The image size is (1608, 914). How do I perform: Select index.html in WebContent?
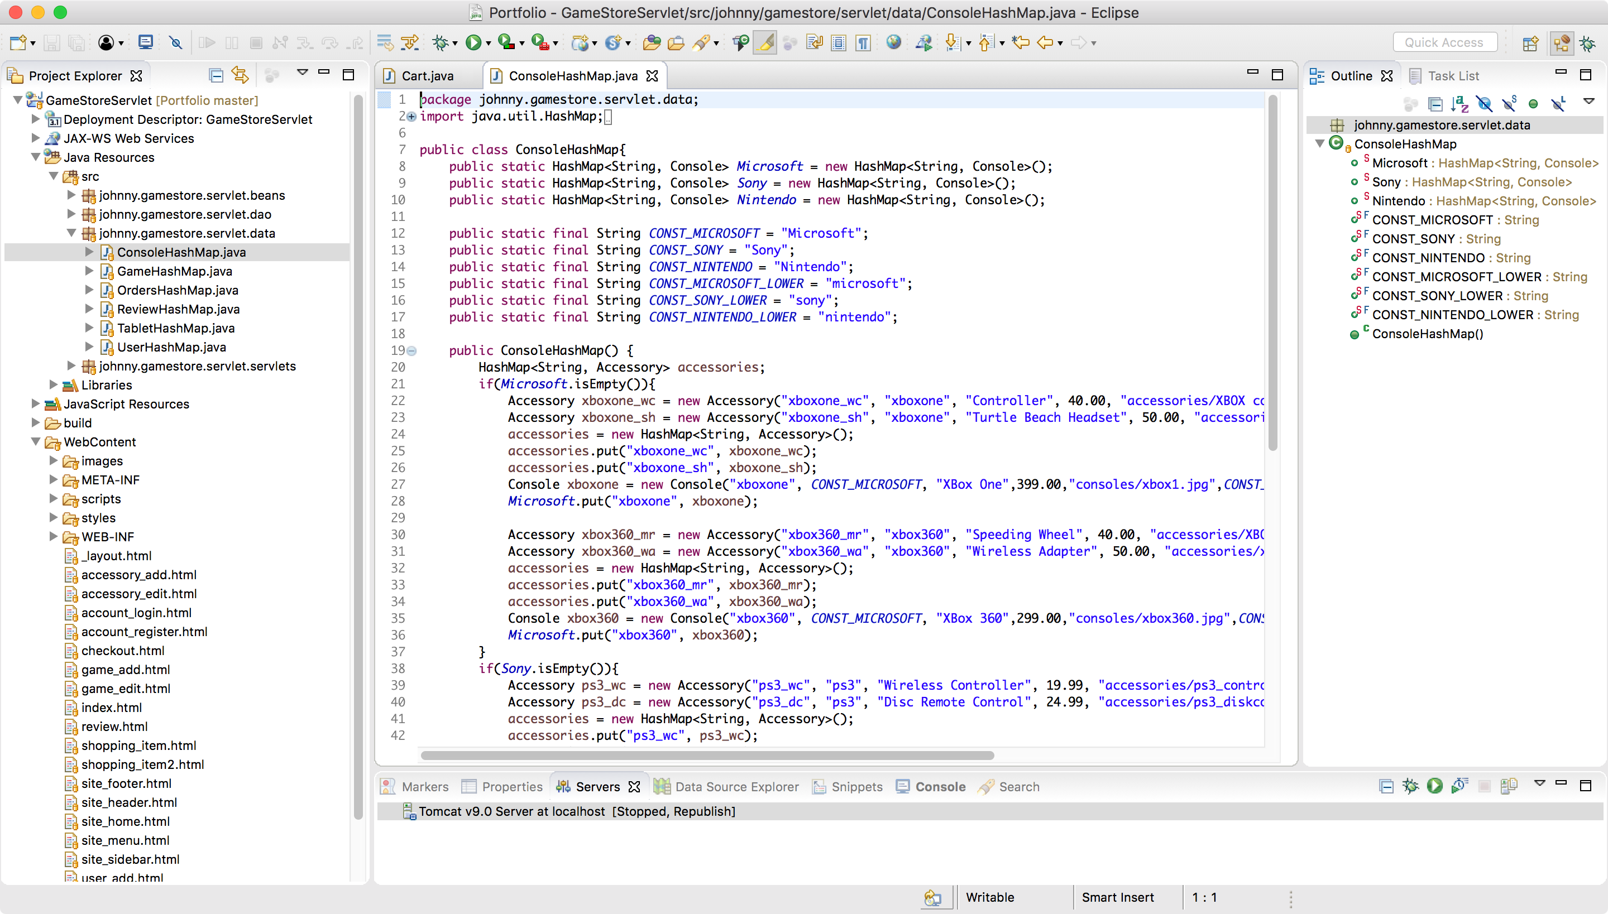point(111,707)
